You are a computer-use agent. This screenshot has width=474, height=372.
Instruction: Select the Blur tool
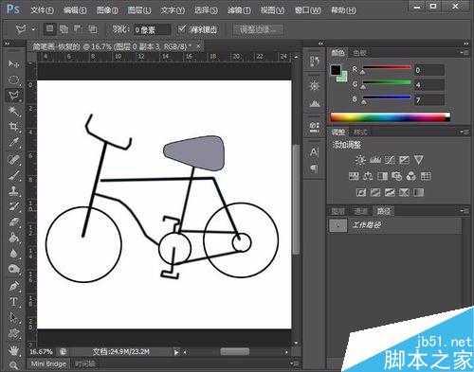point(13,254)
